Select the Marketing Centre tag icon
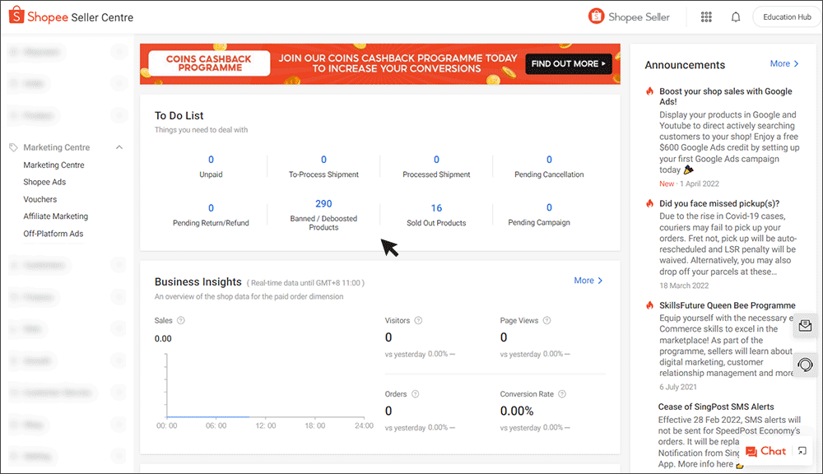 click(12, 146)
